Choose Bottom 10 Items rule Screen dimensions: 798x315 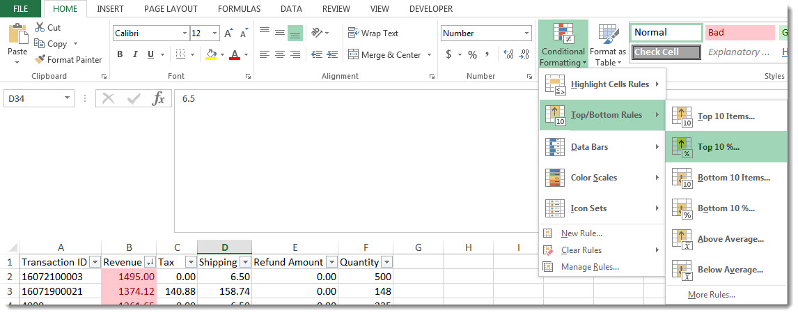726,178
